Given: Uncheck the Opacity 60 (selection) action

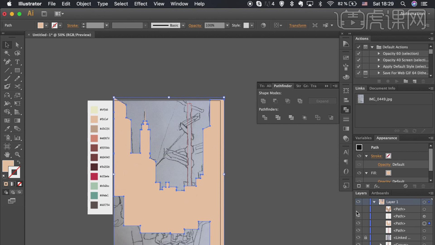Looking at the screenshot, I should (x=359, y=54).
